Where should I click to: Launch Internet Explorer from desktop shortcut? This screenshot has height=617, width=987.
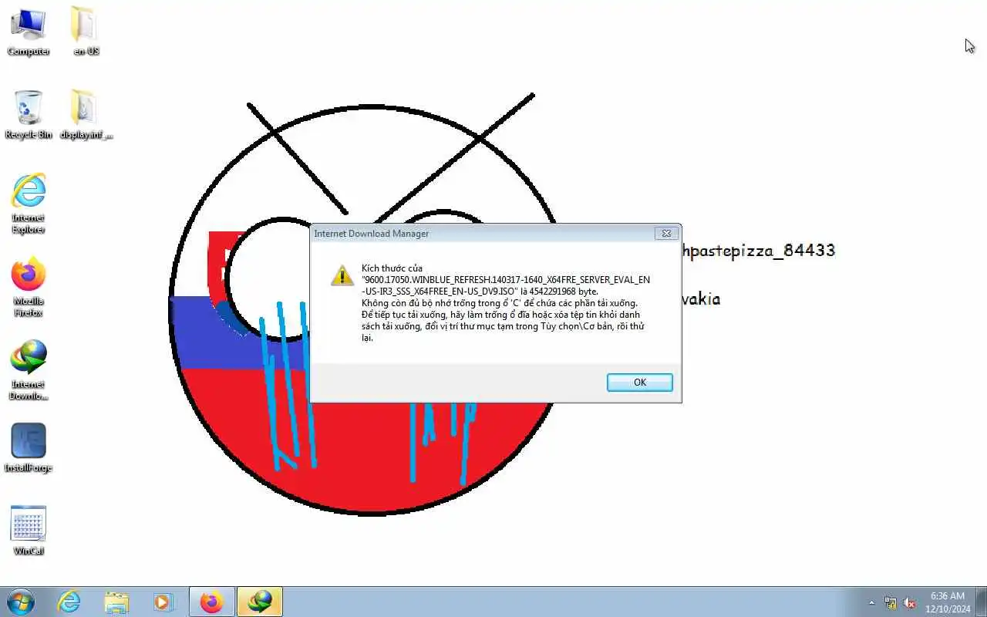point(29,203)
